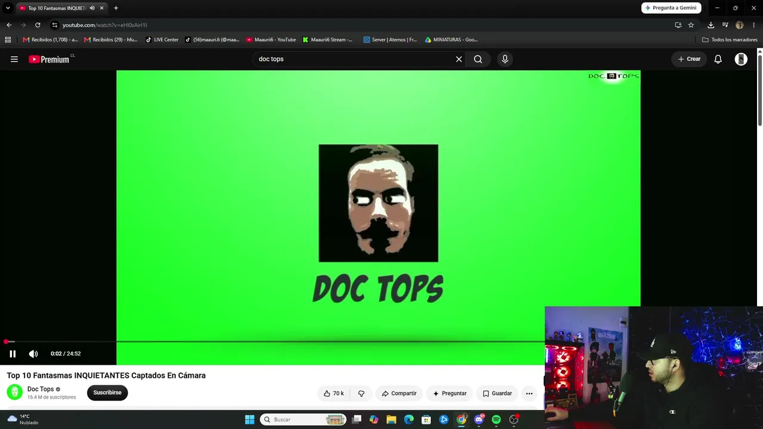Open the Chrome tab search dropdown
Image resolution: width=763 pixels, height=429 pixels.
pos(8,8)
